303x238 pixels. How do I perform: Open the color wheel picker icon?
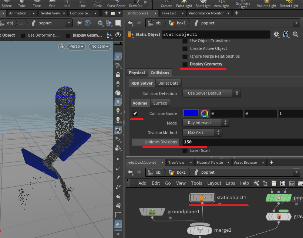tap(205, 113)
